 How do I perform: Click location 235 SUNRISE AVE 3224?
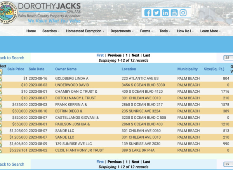point(141,111)
